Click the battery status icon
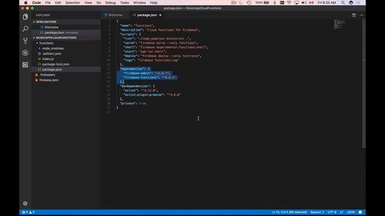The width and height of the screenshot is (385, 216). 262,2
